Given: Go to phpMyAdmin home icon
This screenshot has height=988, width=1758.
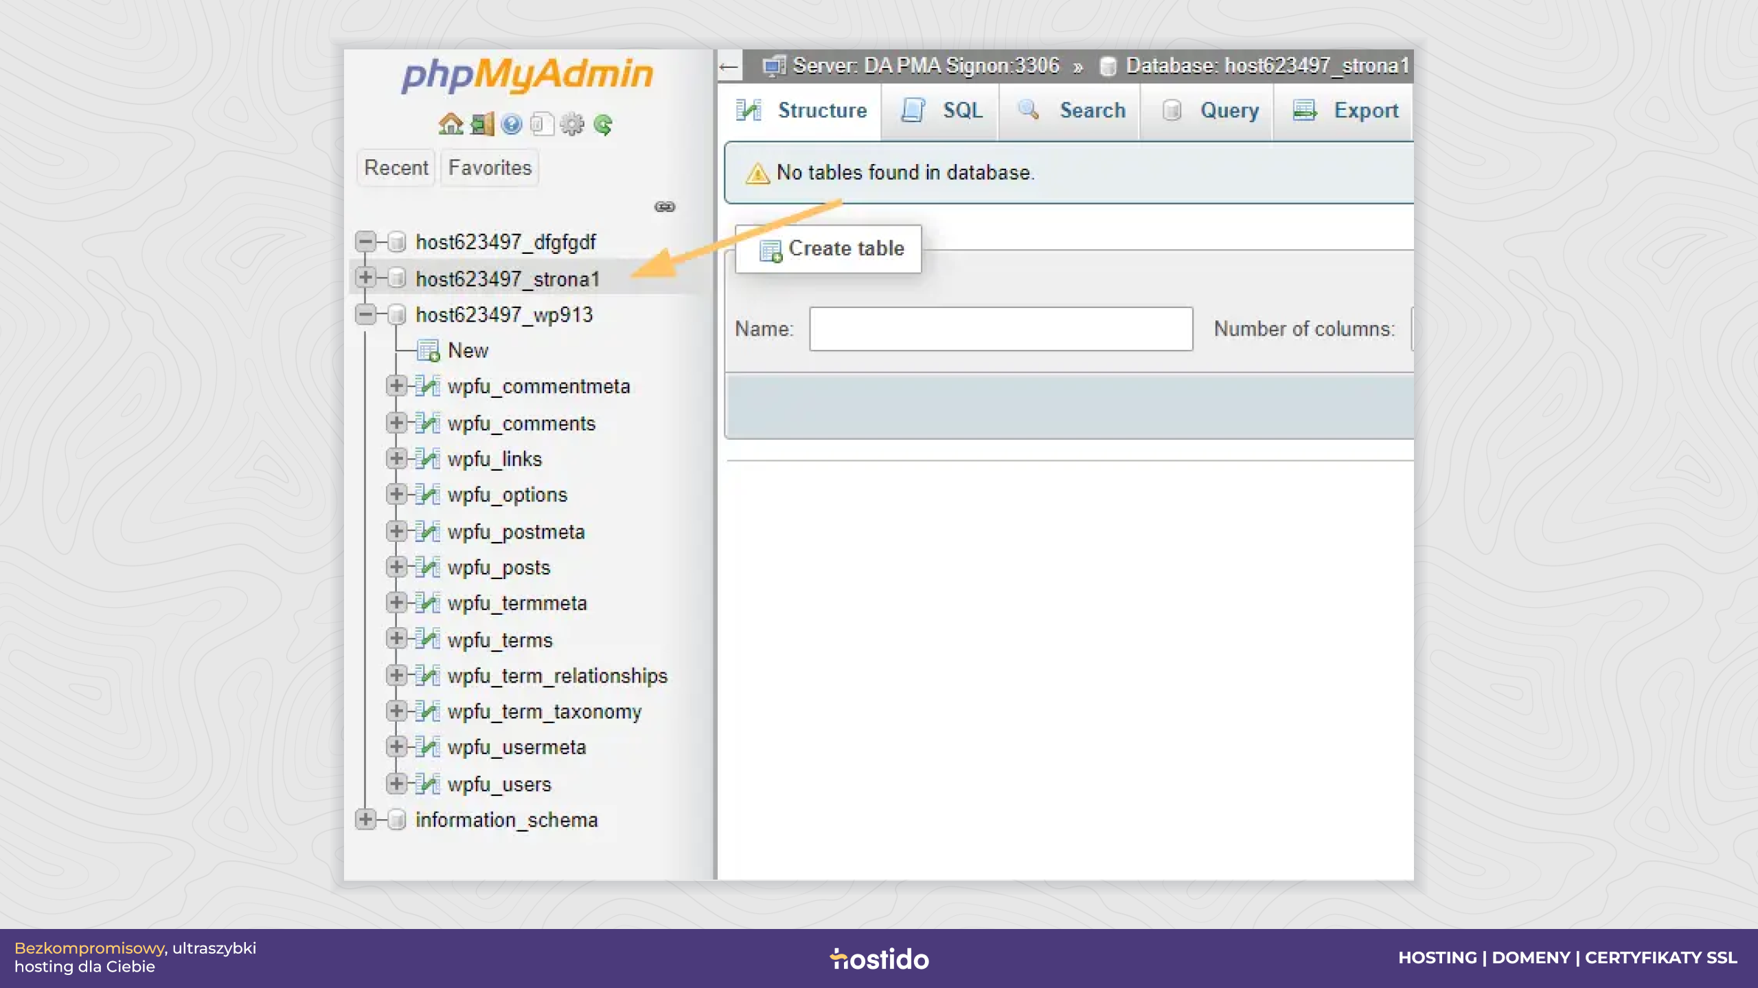Looking at the screenshot, I should point(450,124).
